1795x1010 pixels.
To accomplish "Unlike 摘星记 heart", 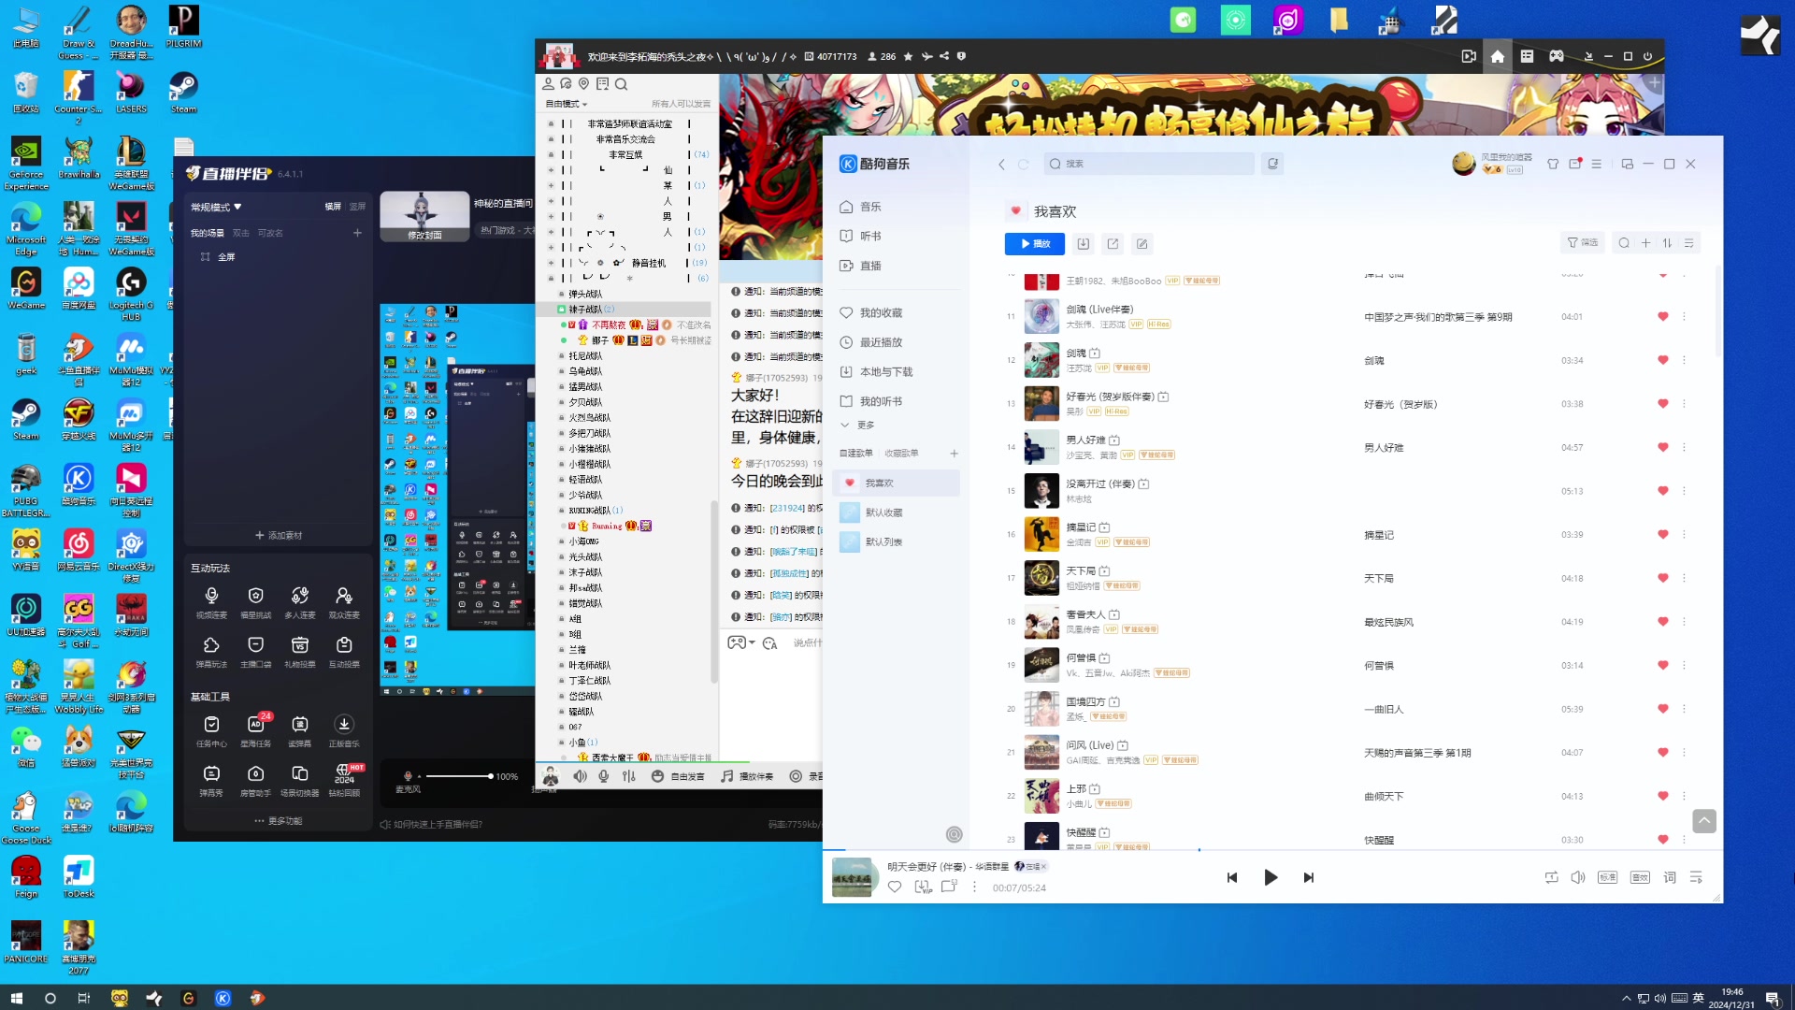I will 1663,534.
